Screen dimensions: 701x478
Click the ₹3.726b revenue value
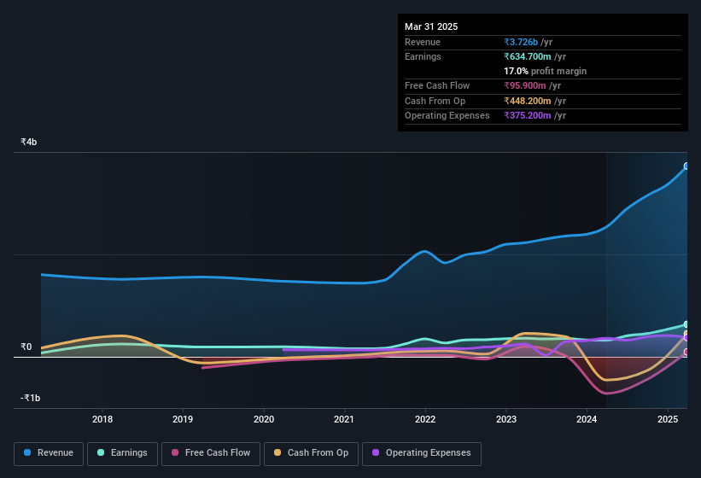tap(521, 42)
